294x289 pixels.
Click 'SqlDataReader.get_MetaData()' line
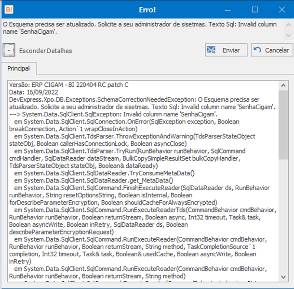(x=94, y=180)
